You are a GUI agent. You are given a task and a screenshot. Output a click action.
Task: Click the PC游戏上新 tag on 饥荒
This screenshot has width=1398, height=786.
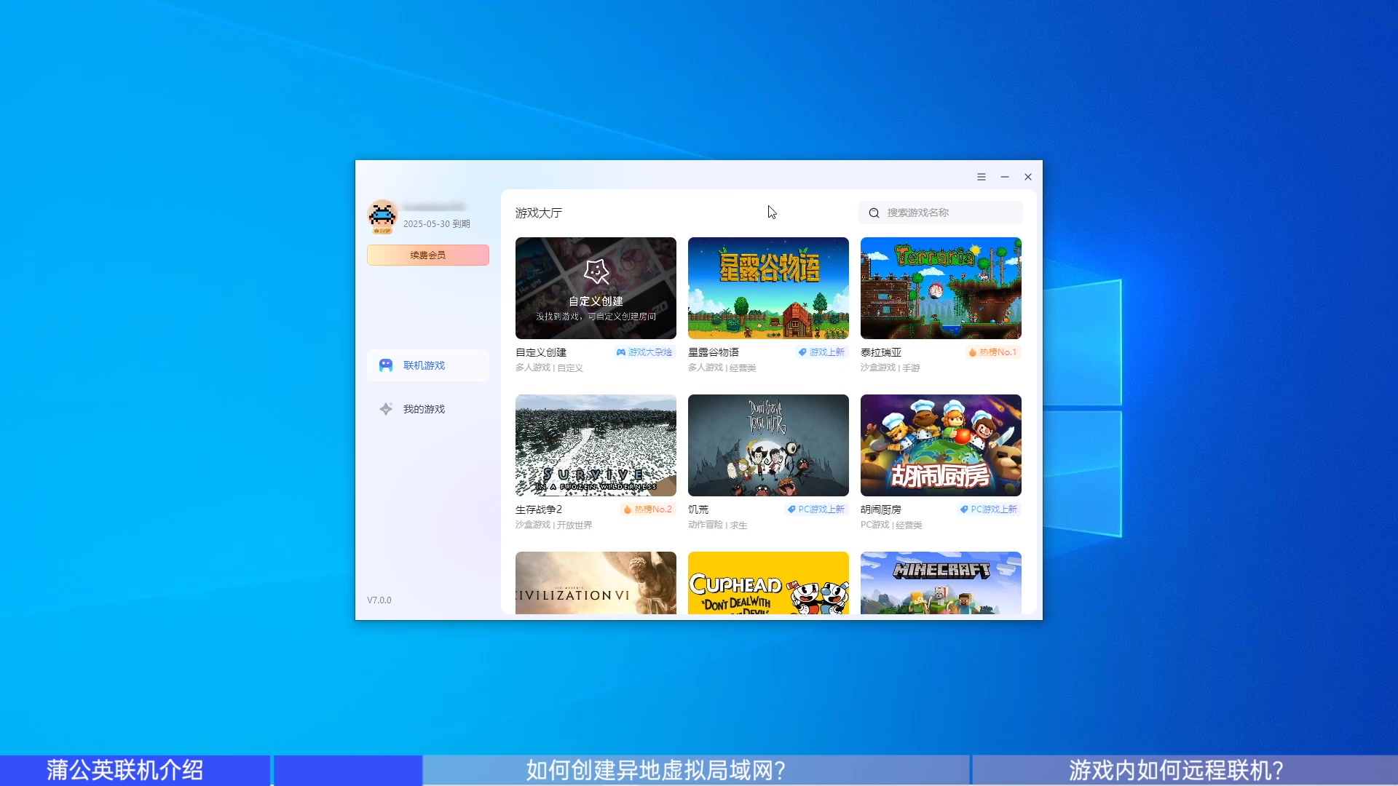(x=816, y=509)
